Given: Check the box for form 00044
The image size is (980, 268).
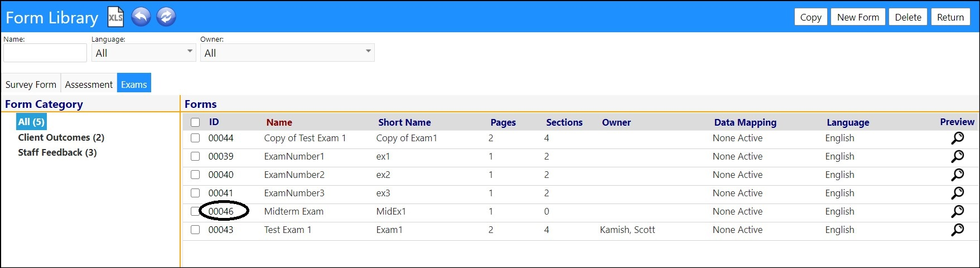Looking at the screenshot, I should click(x=195, y=138).
